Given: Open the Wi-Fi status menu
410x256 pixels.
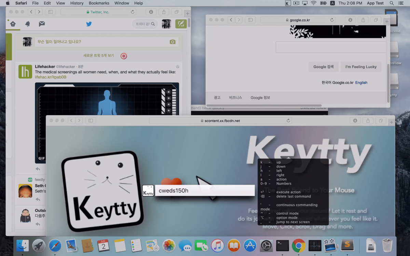Looking at the screenshot, I should (x=314, y=3).
